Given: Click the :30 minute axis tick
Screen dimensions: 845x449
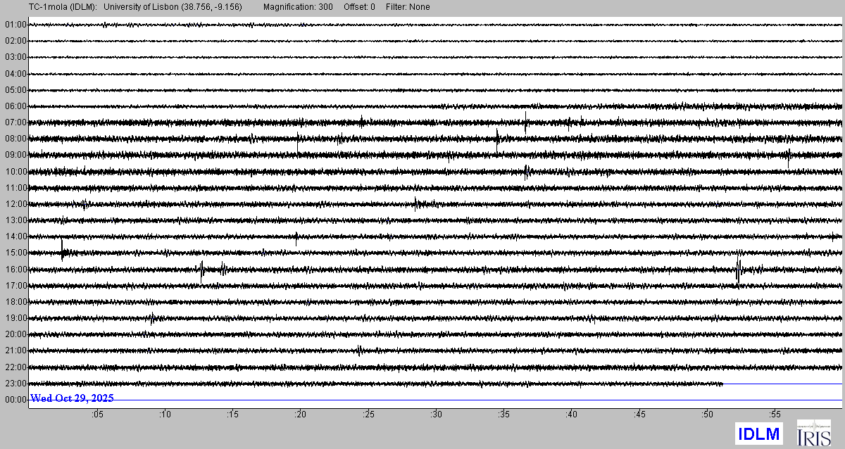Looking at the screenshot, I should [x=436, y=415].
